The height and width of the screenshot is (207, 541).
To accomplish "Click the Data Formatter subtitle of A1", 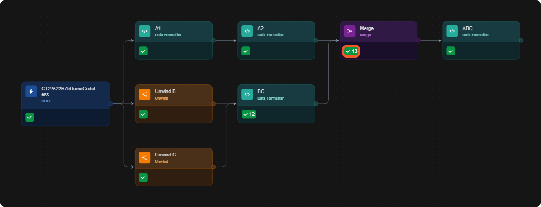I will click(168, 35).
